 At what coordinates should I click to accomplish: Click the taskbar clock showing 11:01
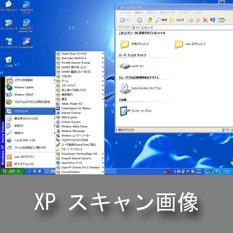(227, 171)
